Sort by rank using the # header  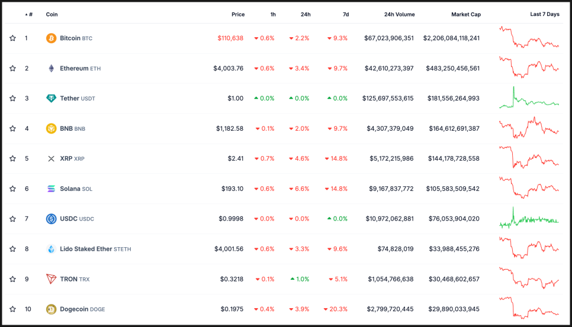click(30, 14)
